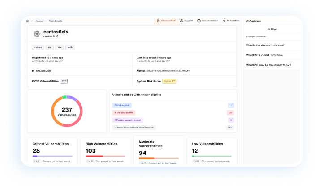Click Moderate Vulnerabilities orange progress bar
The width and height of the screenshot is (317, 186).
pyautogui.click(x=158, y=158)
